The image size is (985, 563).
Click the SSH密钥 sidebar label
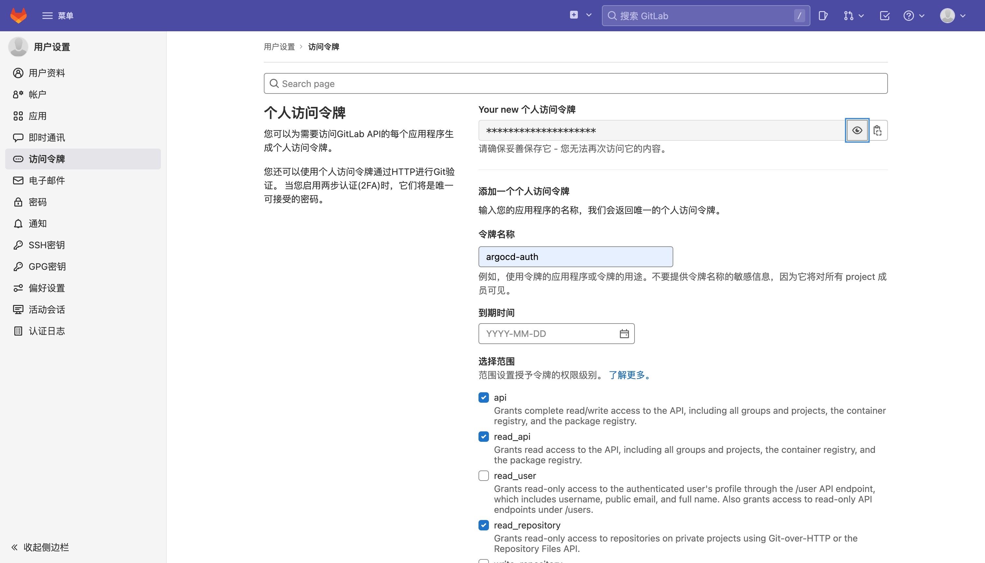[x=47, y=245]
